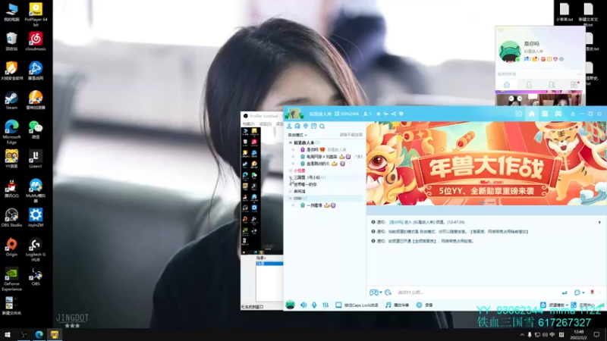The height and width of the screenshot is (341, 607).
Task: Switch to the home tab in the YY main panel
Action: [x=507, y=85]
